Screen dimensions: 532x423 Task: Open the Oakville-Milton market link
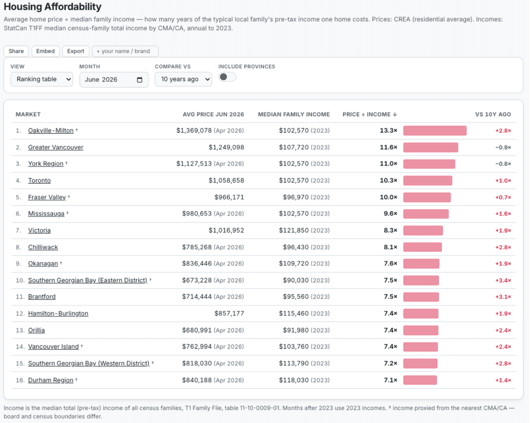click(x=51, y=130)
